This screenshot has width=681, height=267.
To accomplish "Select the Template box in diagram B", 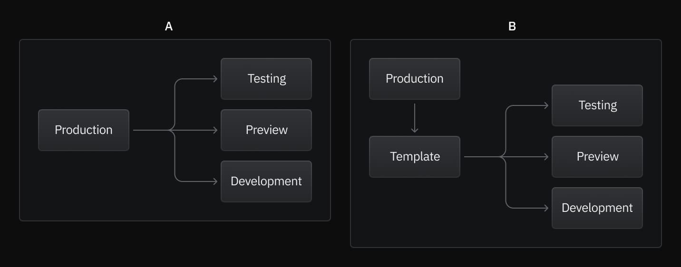I will [x=415, y=157].
